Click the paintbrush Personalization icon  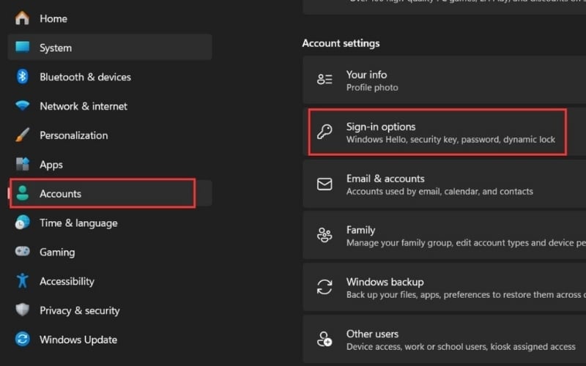coord(22,135)
